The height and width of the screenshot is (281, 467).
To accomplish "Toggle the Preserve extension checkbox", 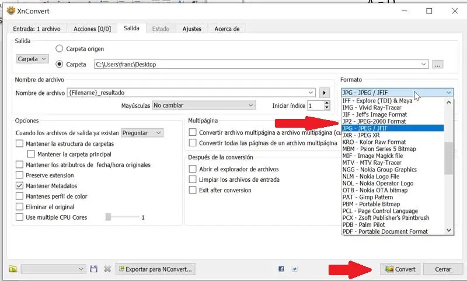I will point(19,175).
